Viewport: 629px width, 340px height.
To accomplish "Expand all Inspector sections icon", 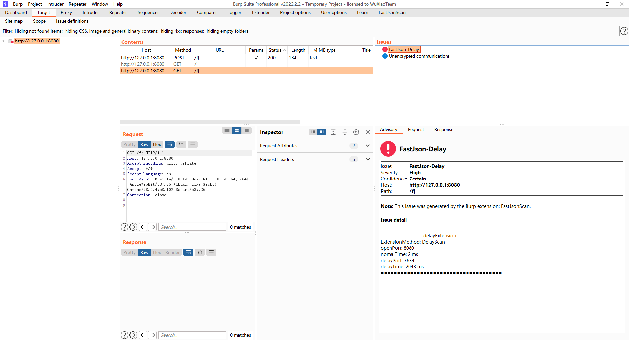I will (x=333, y=132).
